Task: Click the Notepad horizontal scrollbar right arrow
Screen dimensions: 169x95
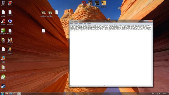Action: click(150, 85)
